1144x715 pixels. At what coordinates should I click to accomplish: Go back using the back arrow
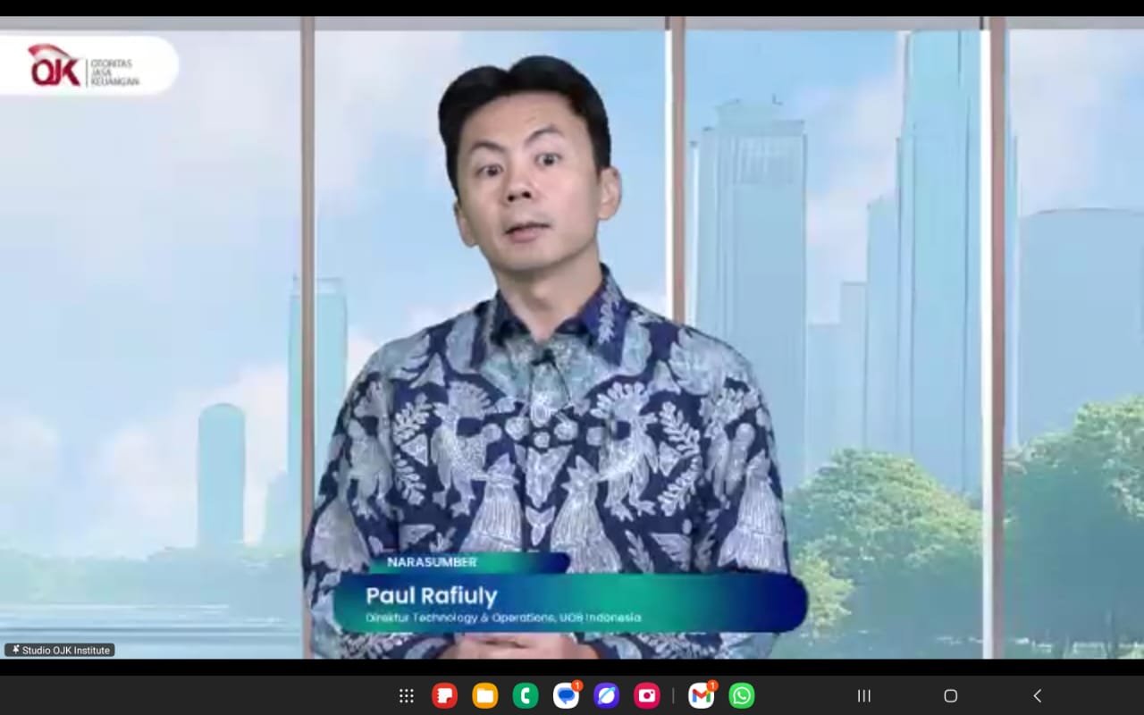pos(1037,695)
